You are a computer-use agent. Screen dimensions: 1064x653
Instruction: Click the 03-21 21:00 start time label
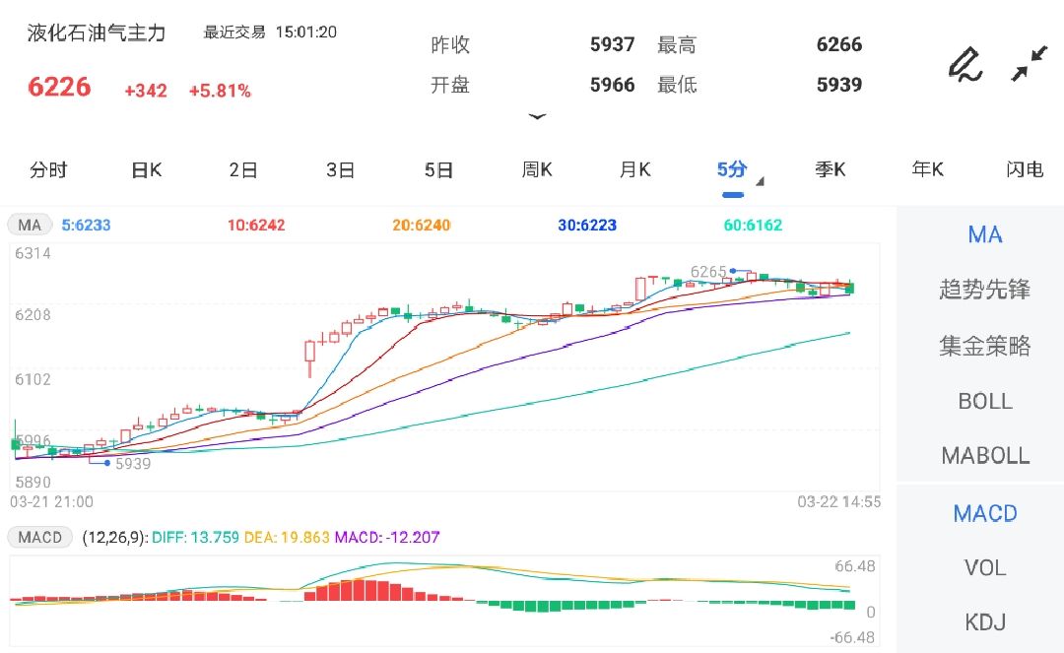(x=51, y=502)
